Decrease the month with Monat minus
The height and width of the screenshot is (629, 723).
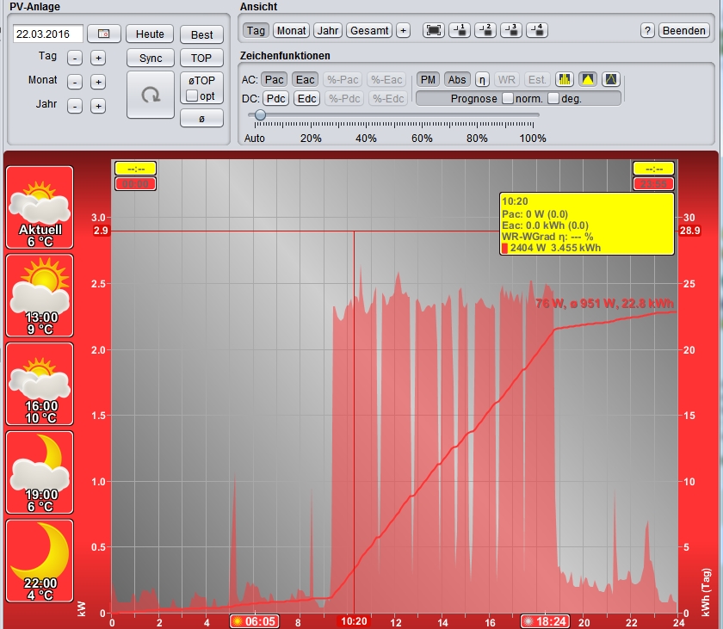pos(75,82)
